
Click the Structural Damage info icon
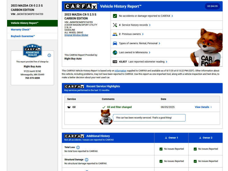(x=87, y=160)
